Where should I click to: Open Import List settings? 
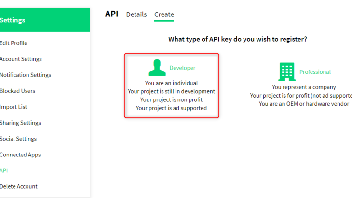tap(14, 107)
